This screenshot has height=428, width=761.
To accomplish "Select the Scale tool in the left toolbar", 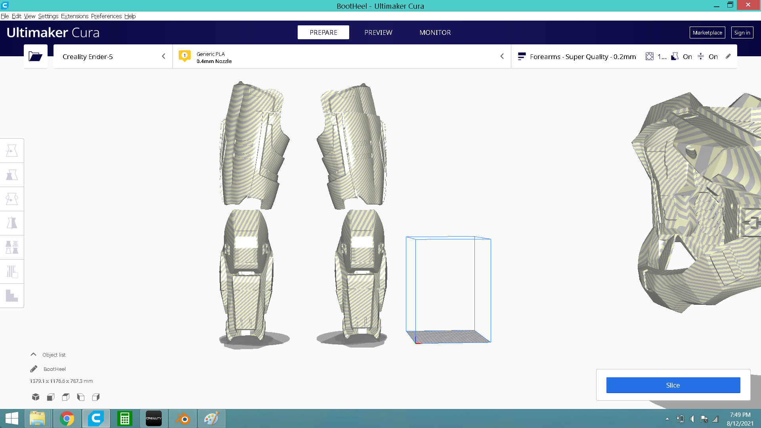I will (x=12, y=175).
